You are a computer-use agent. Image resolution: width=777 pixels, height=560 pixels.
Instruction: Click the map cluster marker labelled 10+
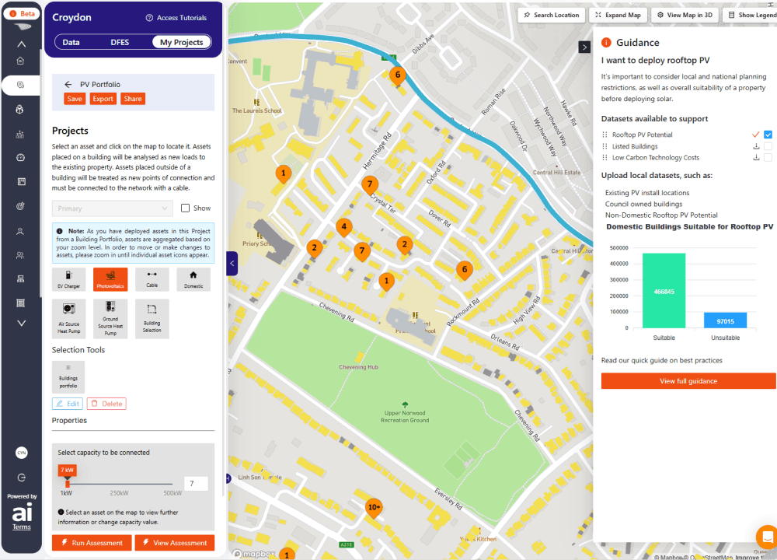(x=374, y=508)
